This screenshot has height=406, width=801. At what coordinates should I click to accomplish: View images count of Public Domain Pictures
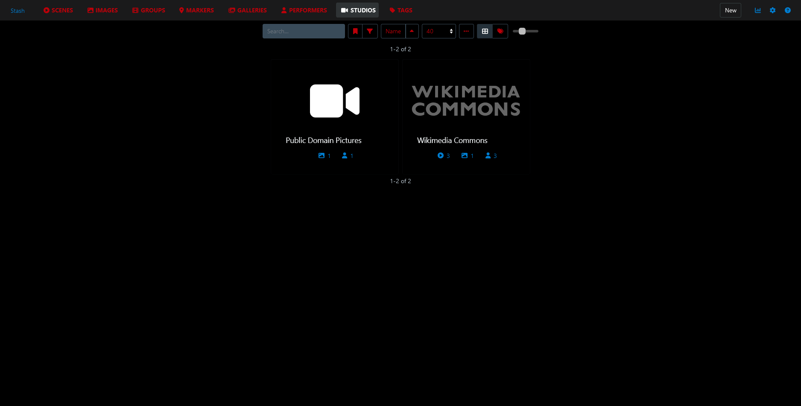(324, 156)
